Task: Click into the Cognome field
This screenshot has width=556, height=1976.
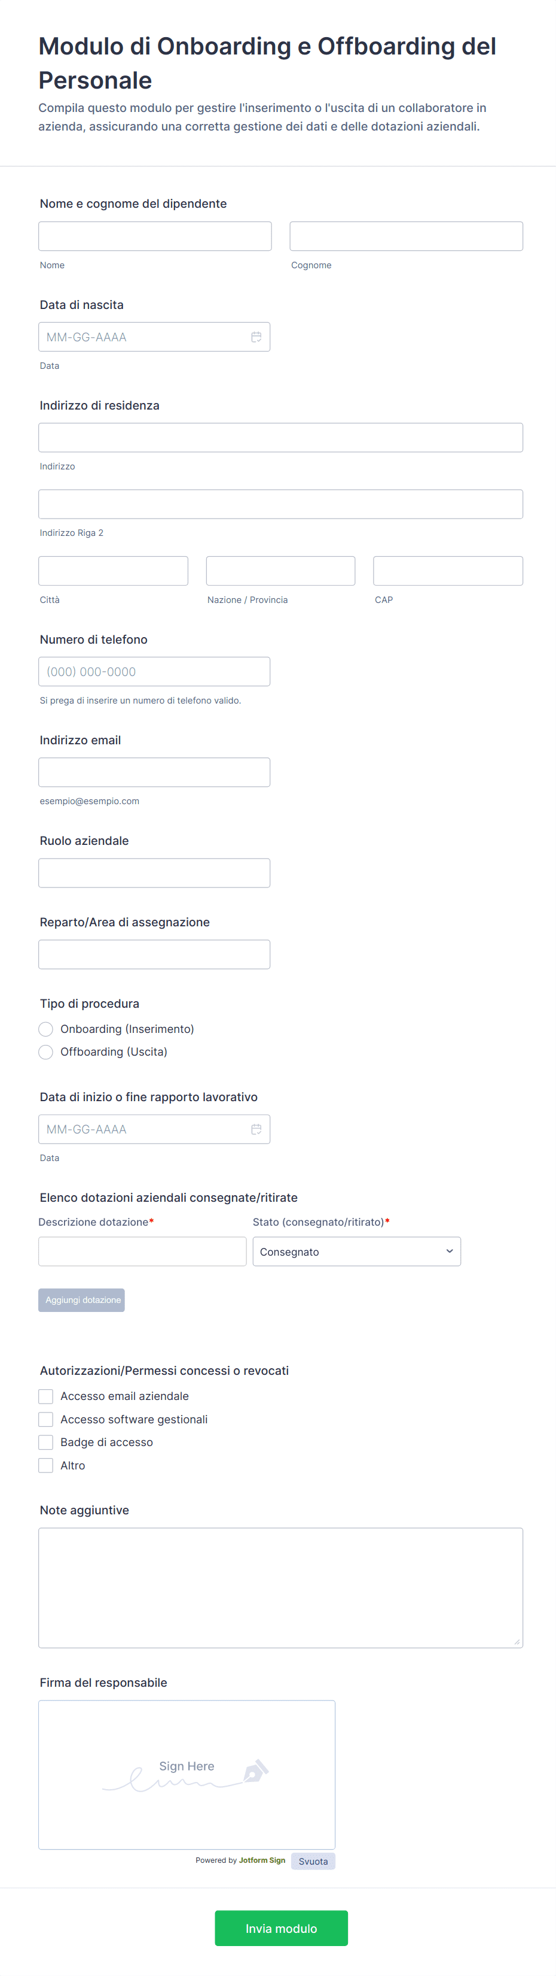Action: coord(406,237)
